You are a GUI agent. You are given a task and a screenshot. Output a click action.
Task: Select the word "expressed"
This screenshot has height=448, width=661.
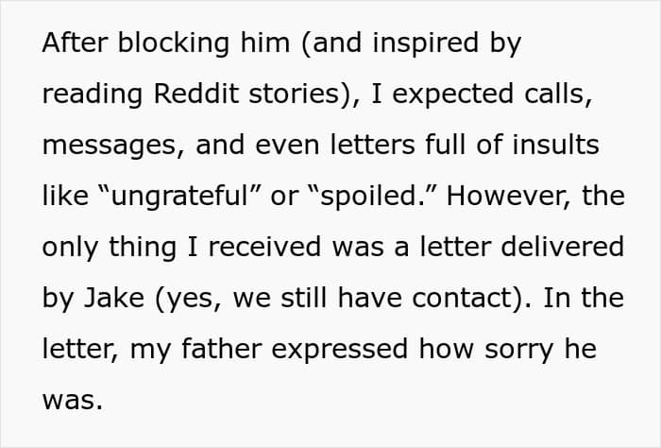coord(340,351)
